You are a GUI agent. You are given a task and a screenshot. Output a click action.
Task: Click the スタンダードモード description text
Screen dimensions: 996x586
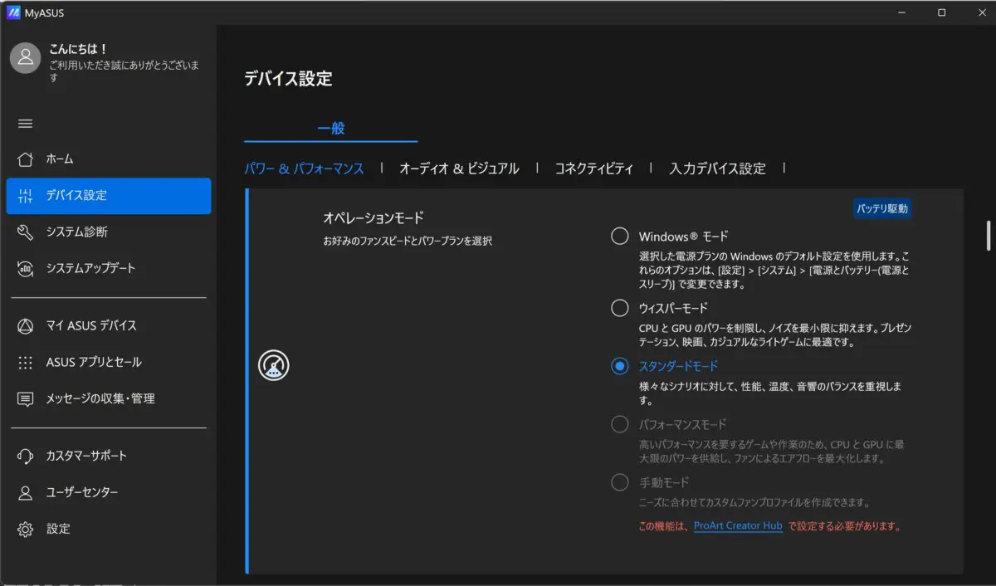point(770,393)
